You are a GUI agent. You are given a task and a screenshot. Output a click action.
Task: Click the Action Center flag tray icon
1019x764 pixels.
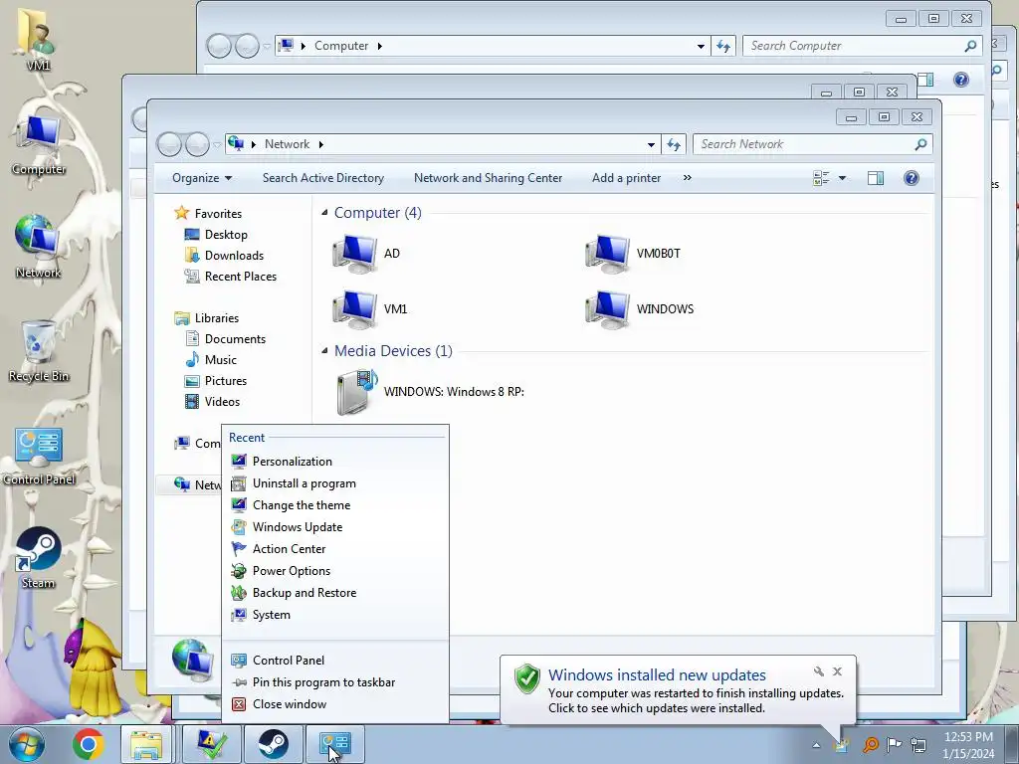point(895,744)
